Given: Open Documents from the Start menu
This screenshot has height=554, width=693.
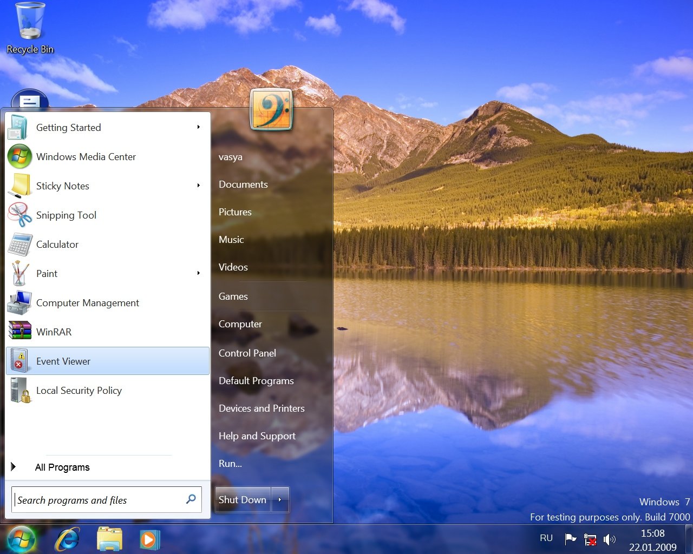Looking at the screenshot, I should (243, 184).
